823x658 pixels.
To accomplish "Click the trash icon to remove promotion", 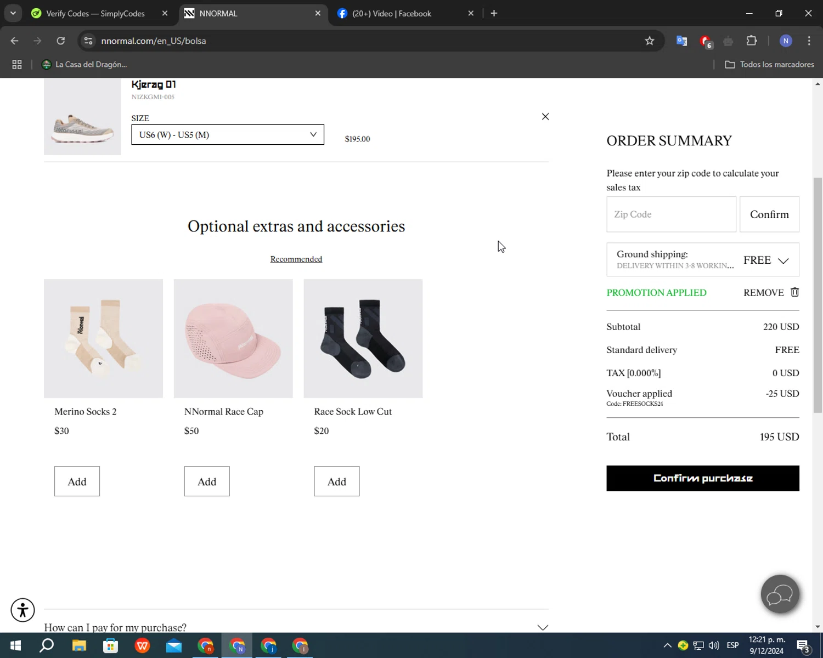I will (794, 292).
